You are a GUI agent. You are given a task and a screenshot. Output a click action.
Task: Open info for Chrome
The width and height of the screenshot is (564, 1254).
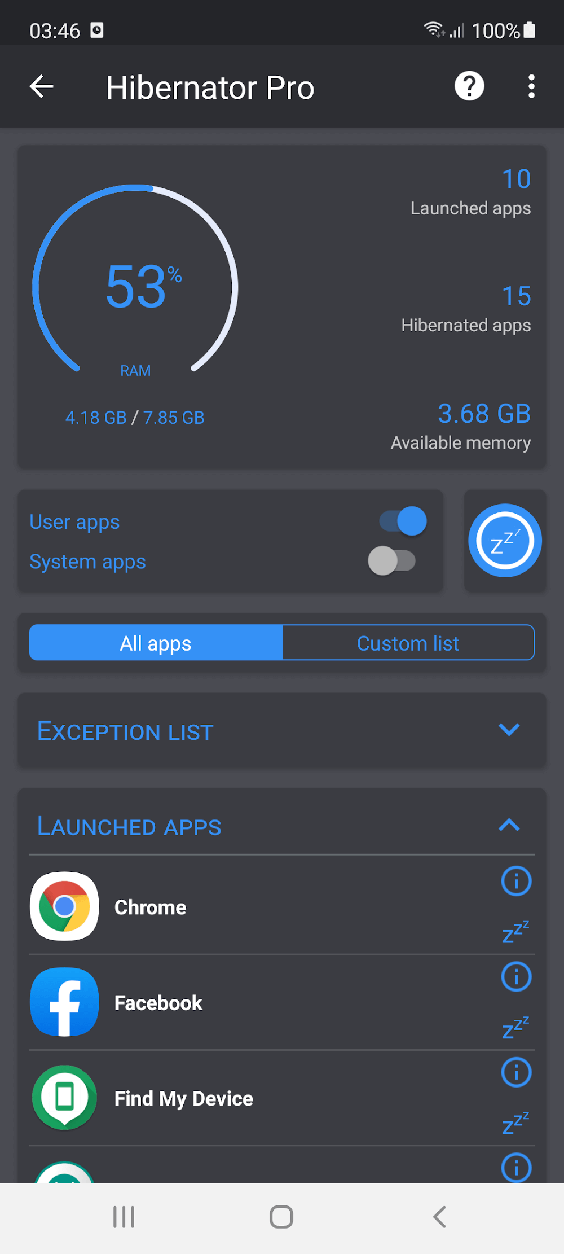[x=516, y=881]
